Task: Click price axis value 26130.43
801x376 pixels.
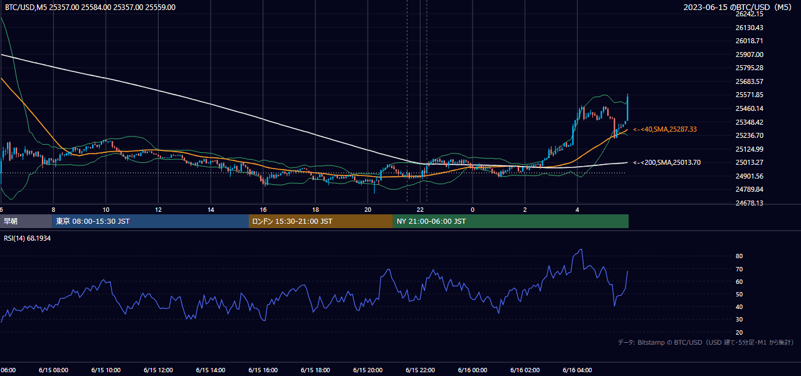Action: click(749, 28)
